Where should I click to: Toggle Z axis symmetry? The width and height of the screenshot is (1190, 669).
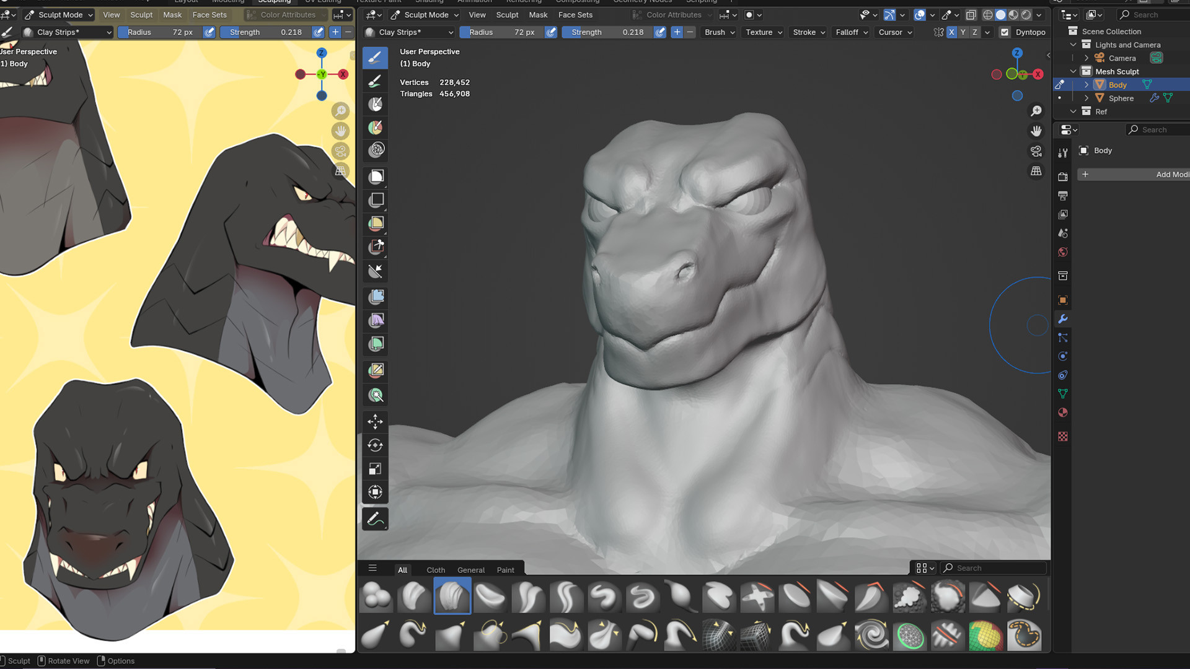975,32
